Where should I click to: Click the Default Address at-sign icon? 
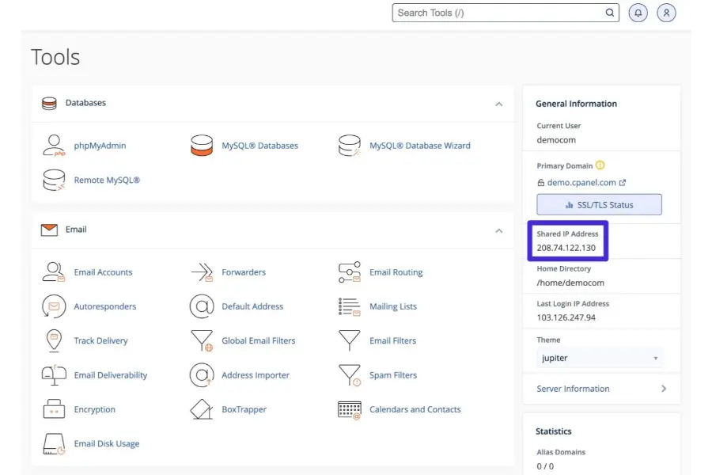click(x=202, y=306)
